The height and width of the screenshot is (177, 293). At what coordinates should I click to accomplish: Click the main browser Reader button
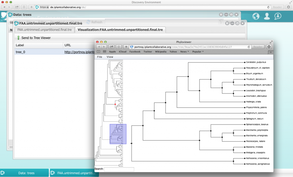coord(277,7)
